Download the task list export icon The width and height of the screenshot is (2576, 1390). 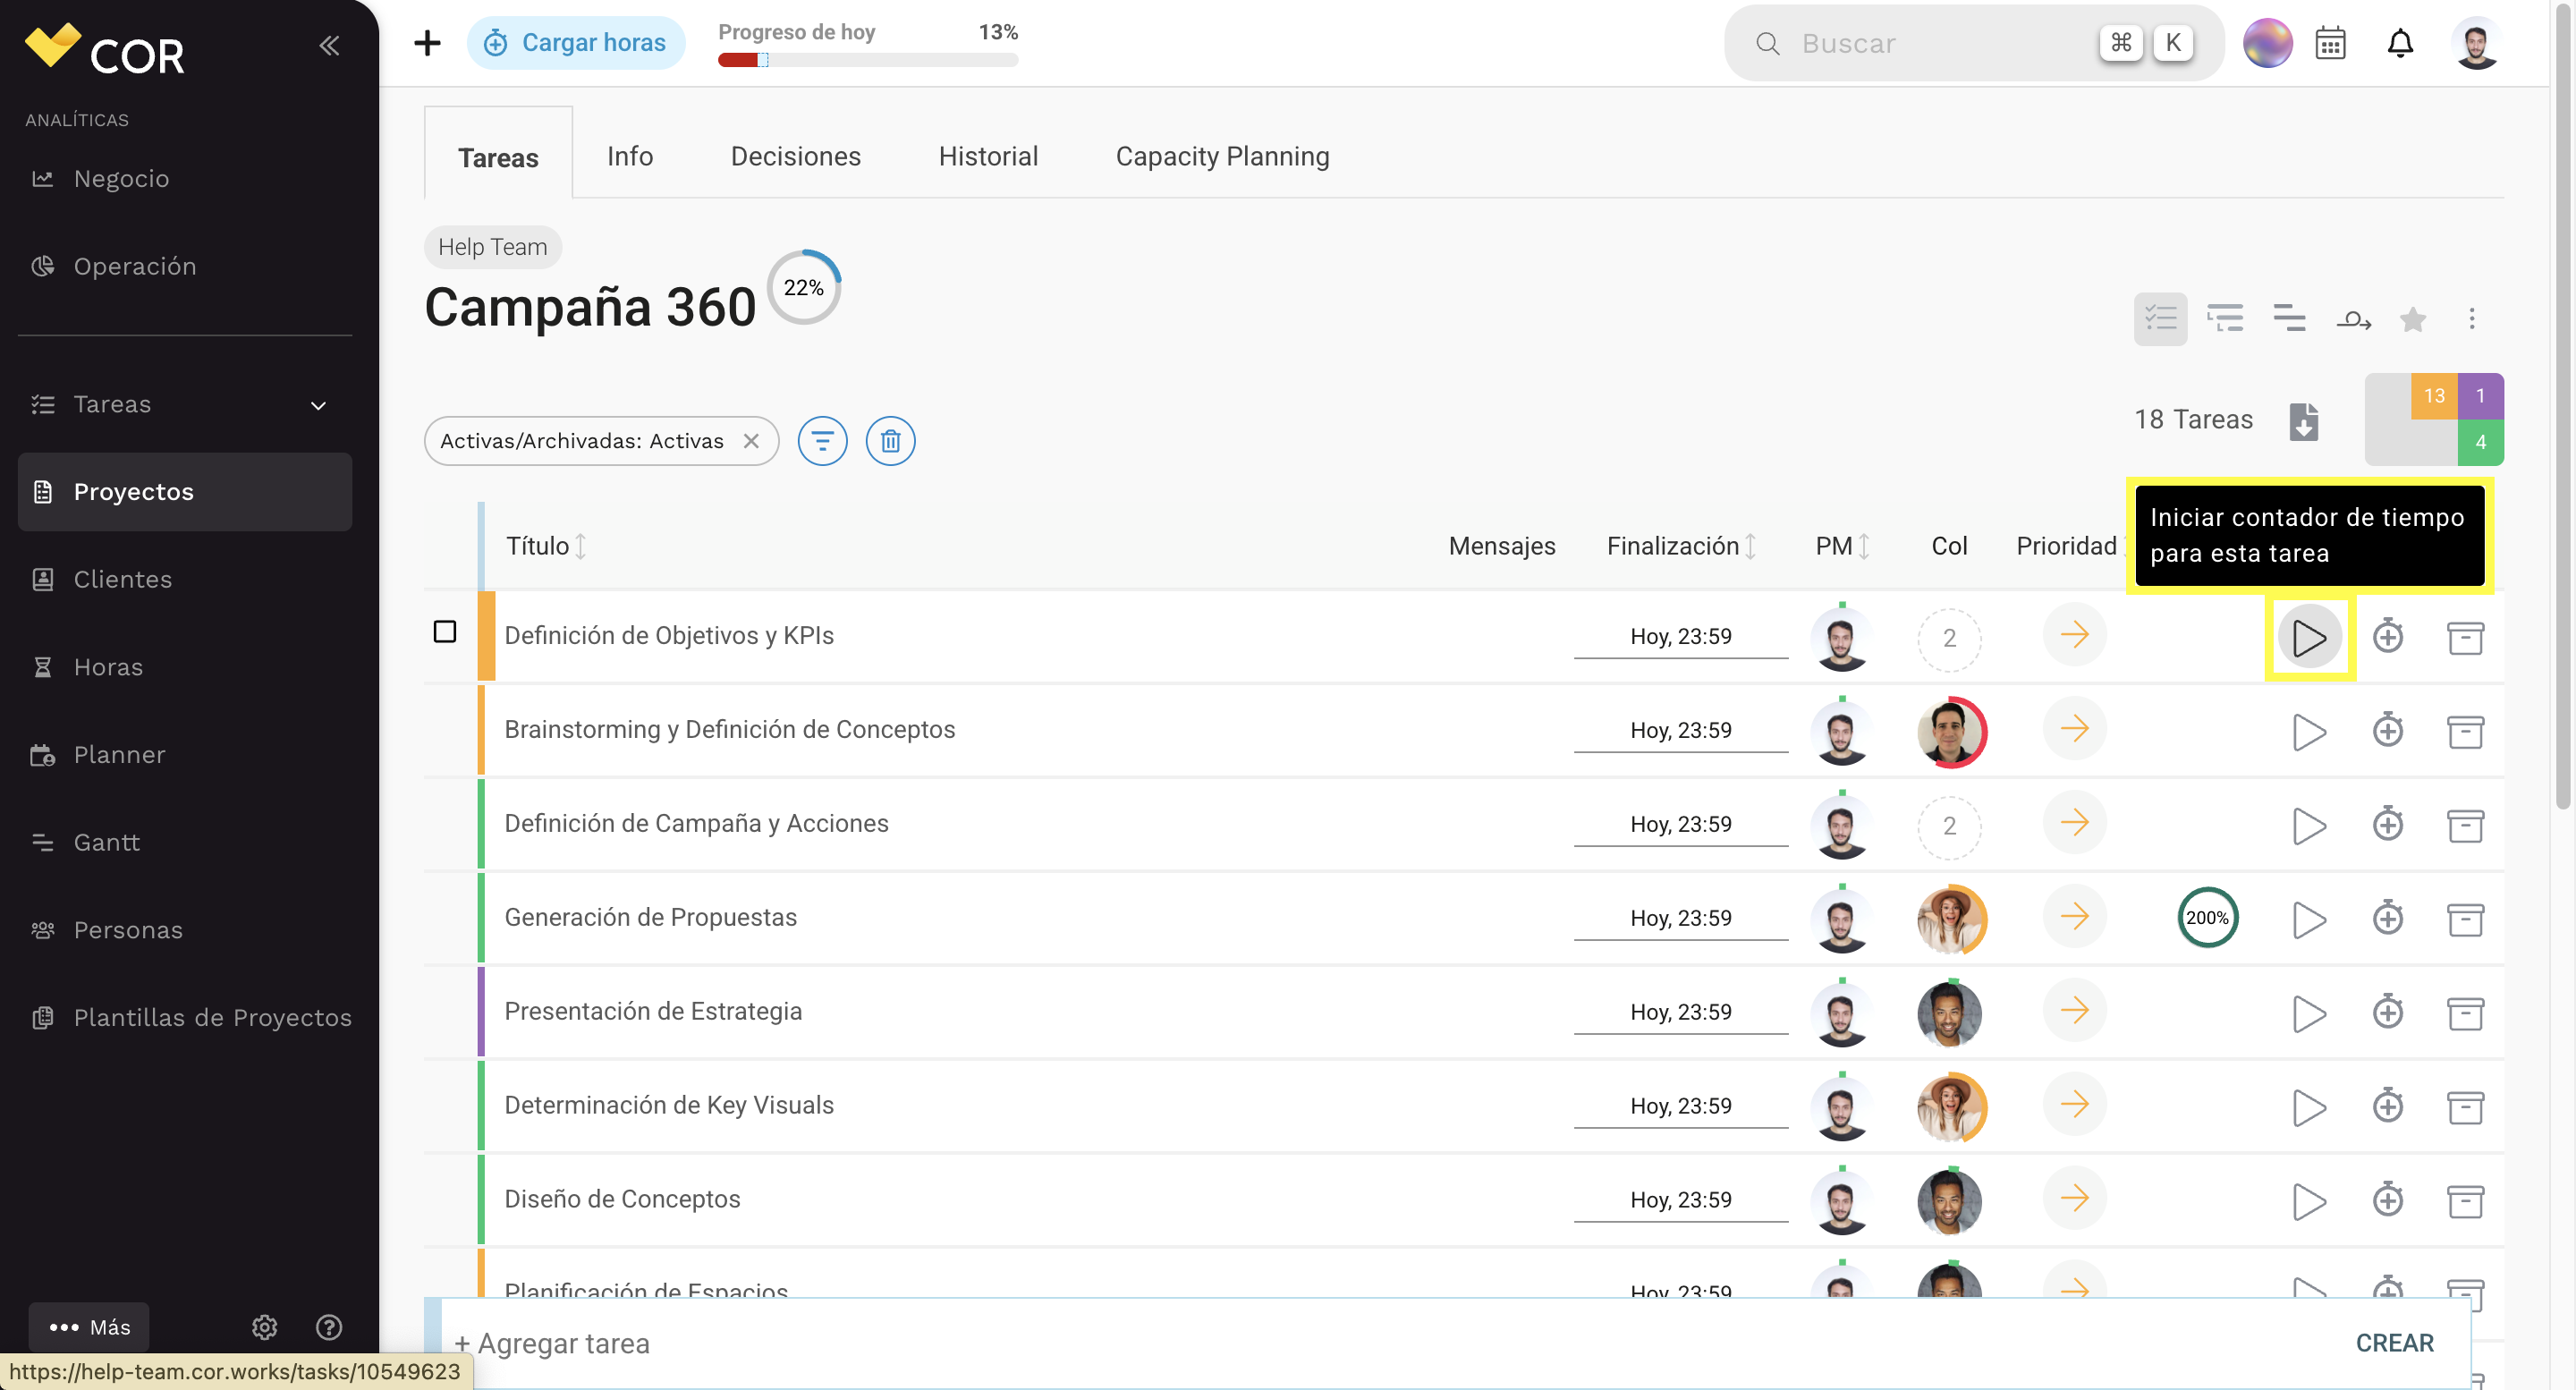coord(2304,421)
